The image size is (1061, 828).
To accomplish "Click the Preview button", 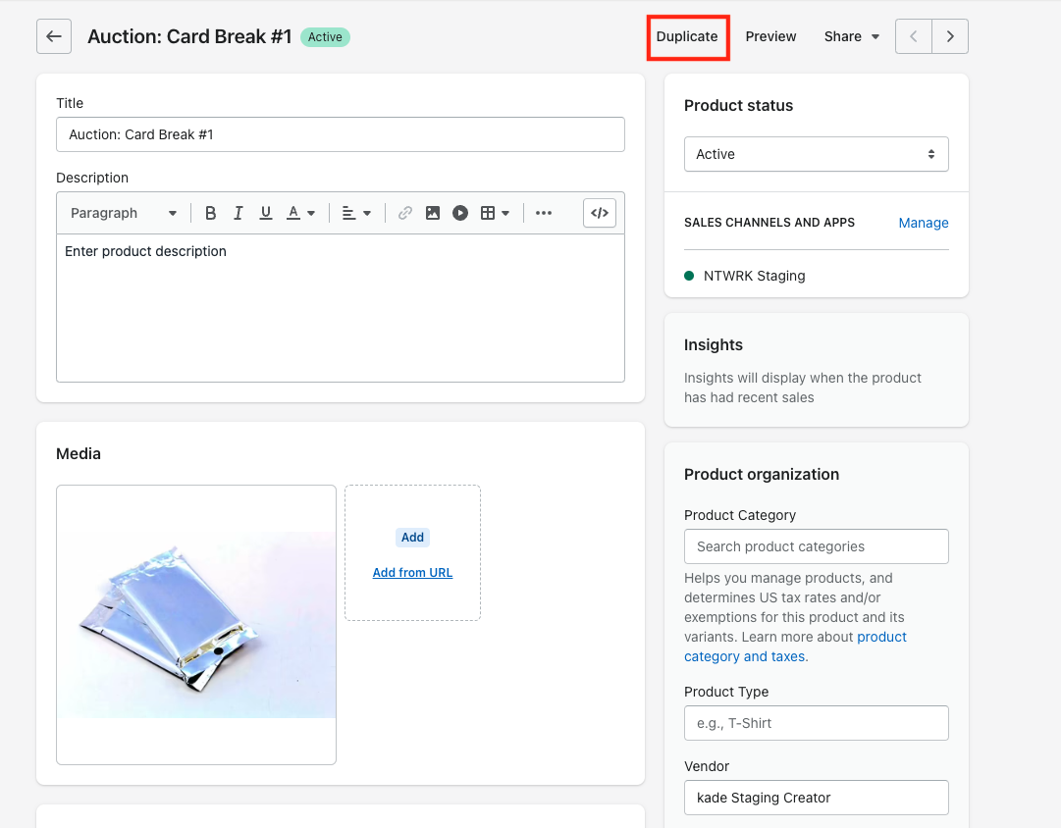I will pos(770,36).
